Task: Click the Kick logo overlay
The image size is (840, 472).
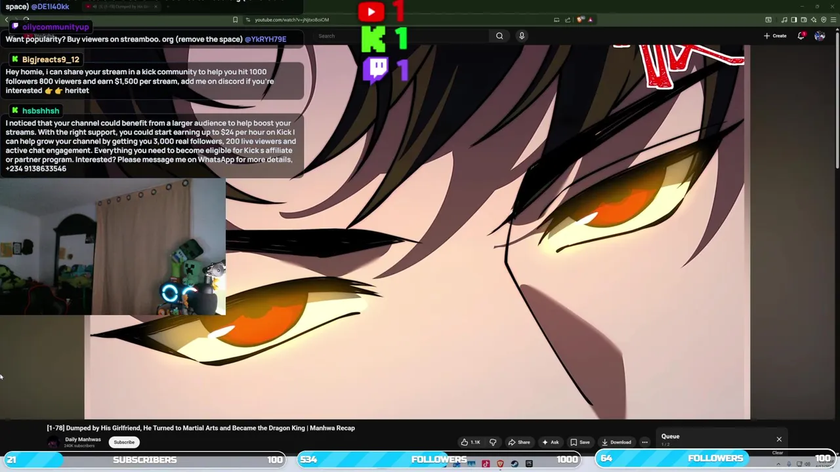Action: coord(374,39)
